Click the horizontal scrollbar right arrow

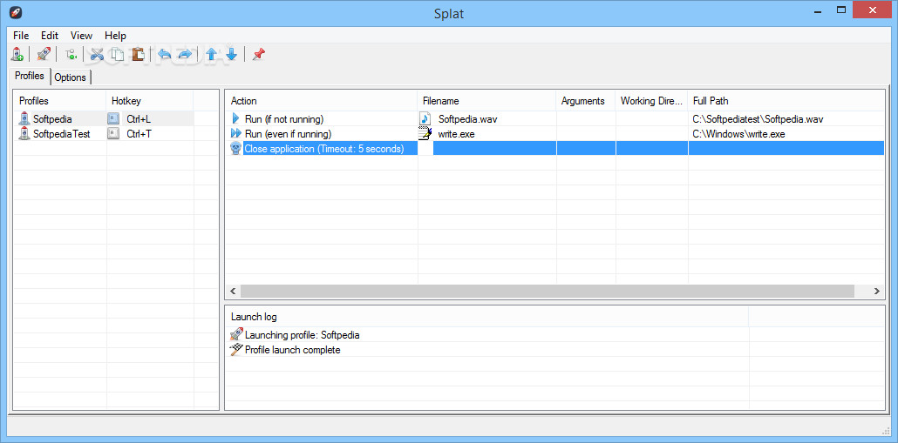point(877,291)
